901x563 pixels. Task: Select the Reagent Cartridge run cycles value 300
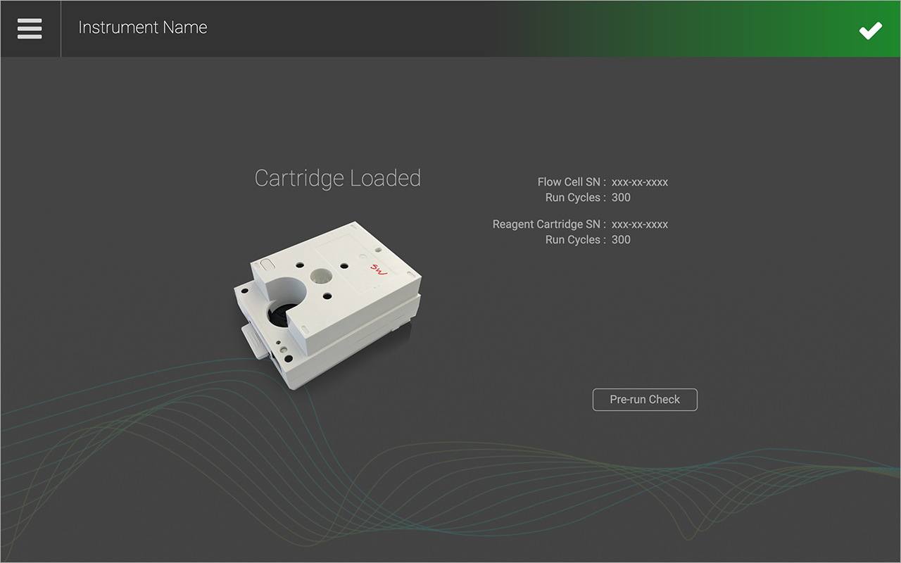coord(621,240)
